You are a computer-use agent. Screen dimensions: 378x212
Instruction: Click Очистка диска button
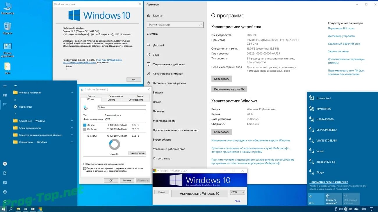click(x=137, y=153)
